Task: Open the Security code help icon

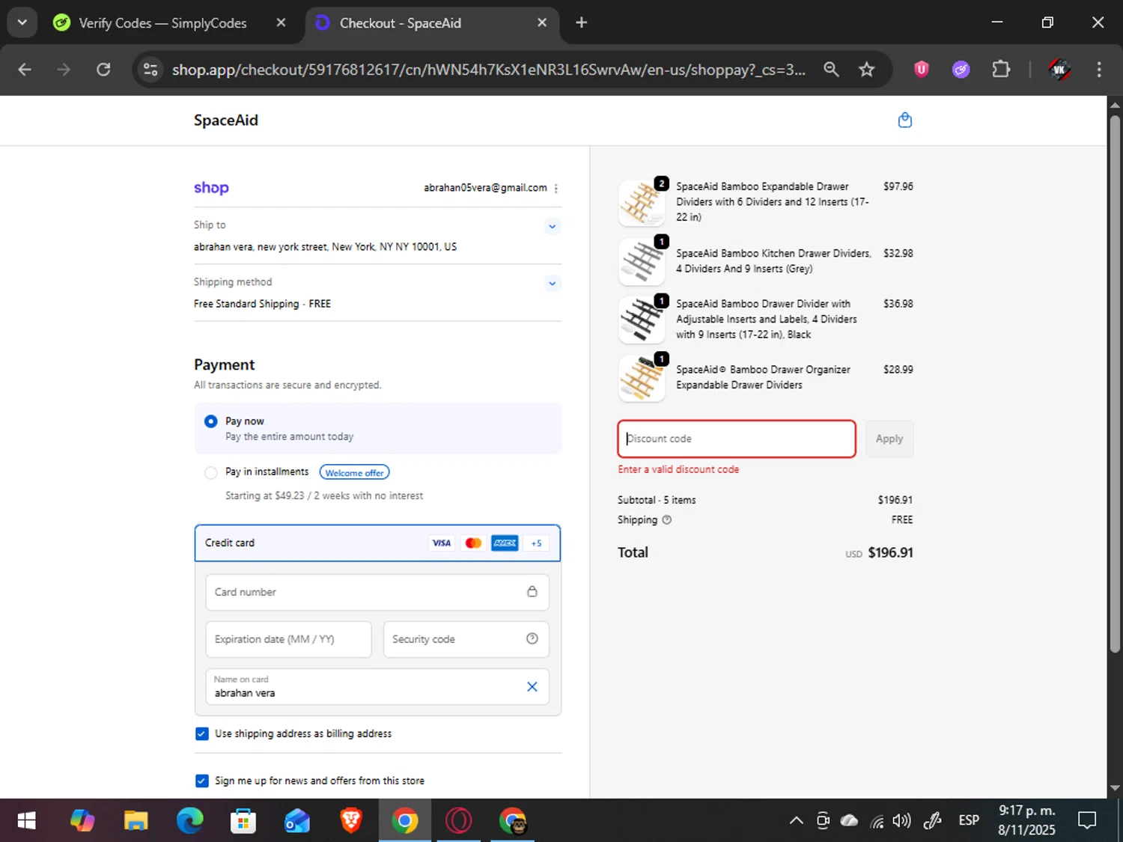Action: pos(532,638)
